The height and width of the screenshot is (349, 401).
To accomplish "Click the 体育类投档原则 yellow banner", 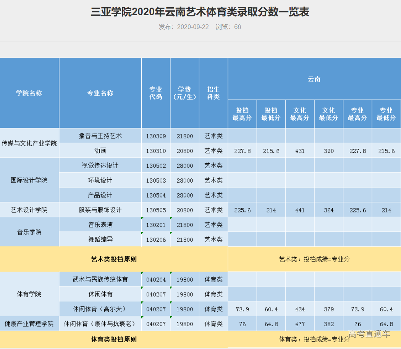I will (x=114, y=339).
